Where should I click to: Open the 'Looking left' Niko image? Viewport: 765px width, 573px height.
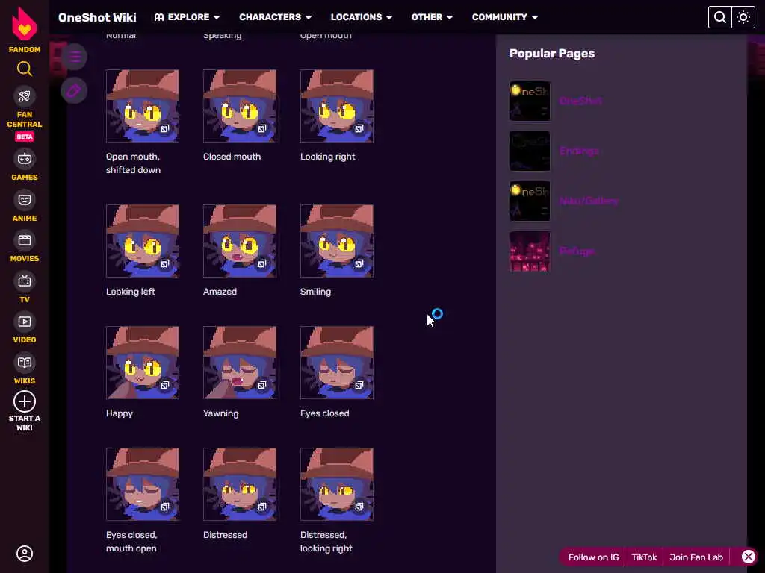pyautogui.click(x=143, y=241)
